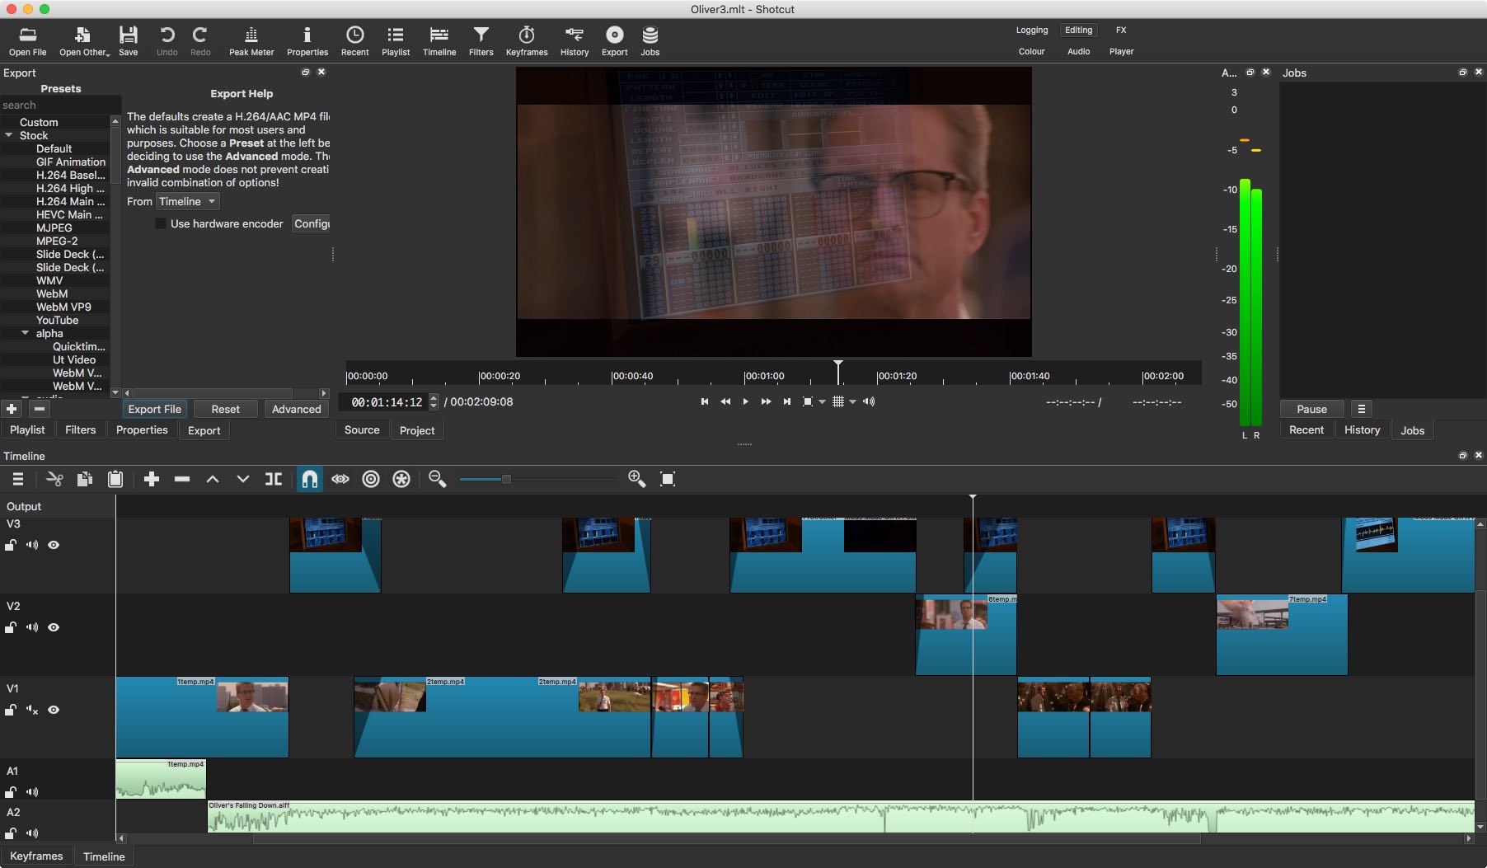The width and height of the screenshot is (1487, 868).
Task: Unmute the V1 track audio
Action: point(32,710)
